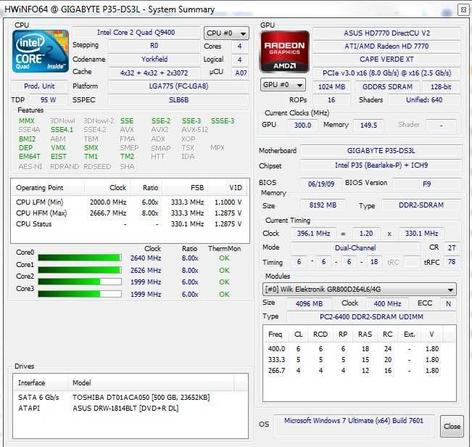Screen dimensions: 472x447
Task: Click the GIGABYTE P35-DS3L motherboard field
Action: pyautogui.click(x=381, y=151)
